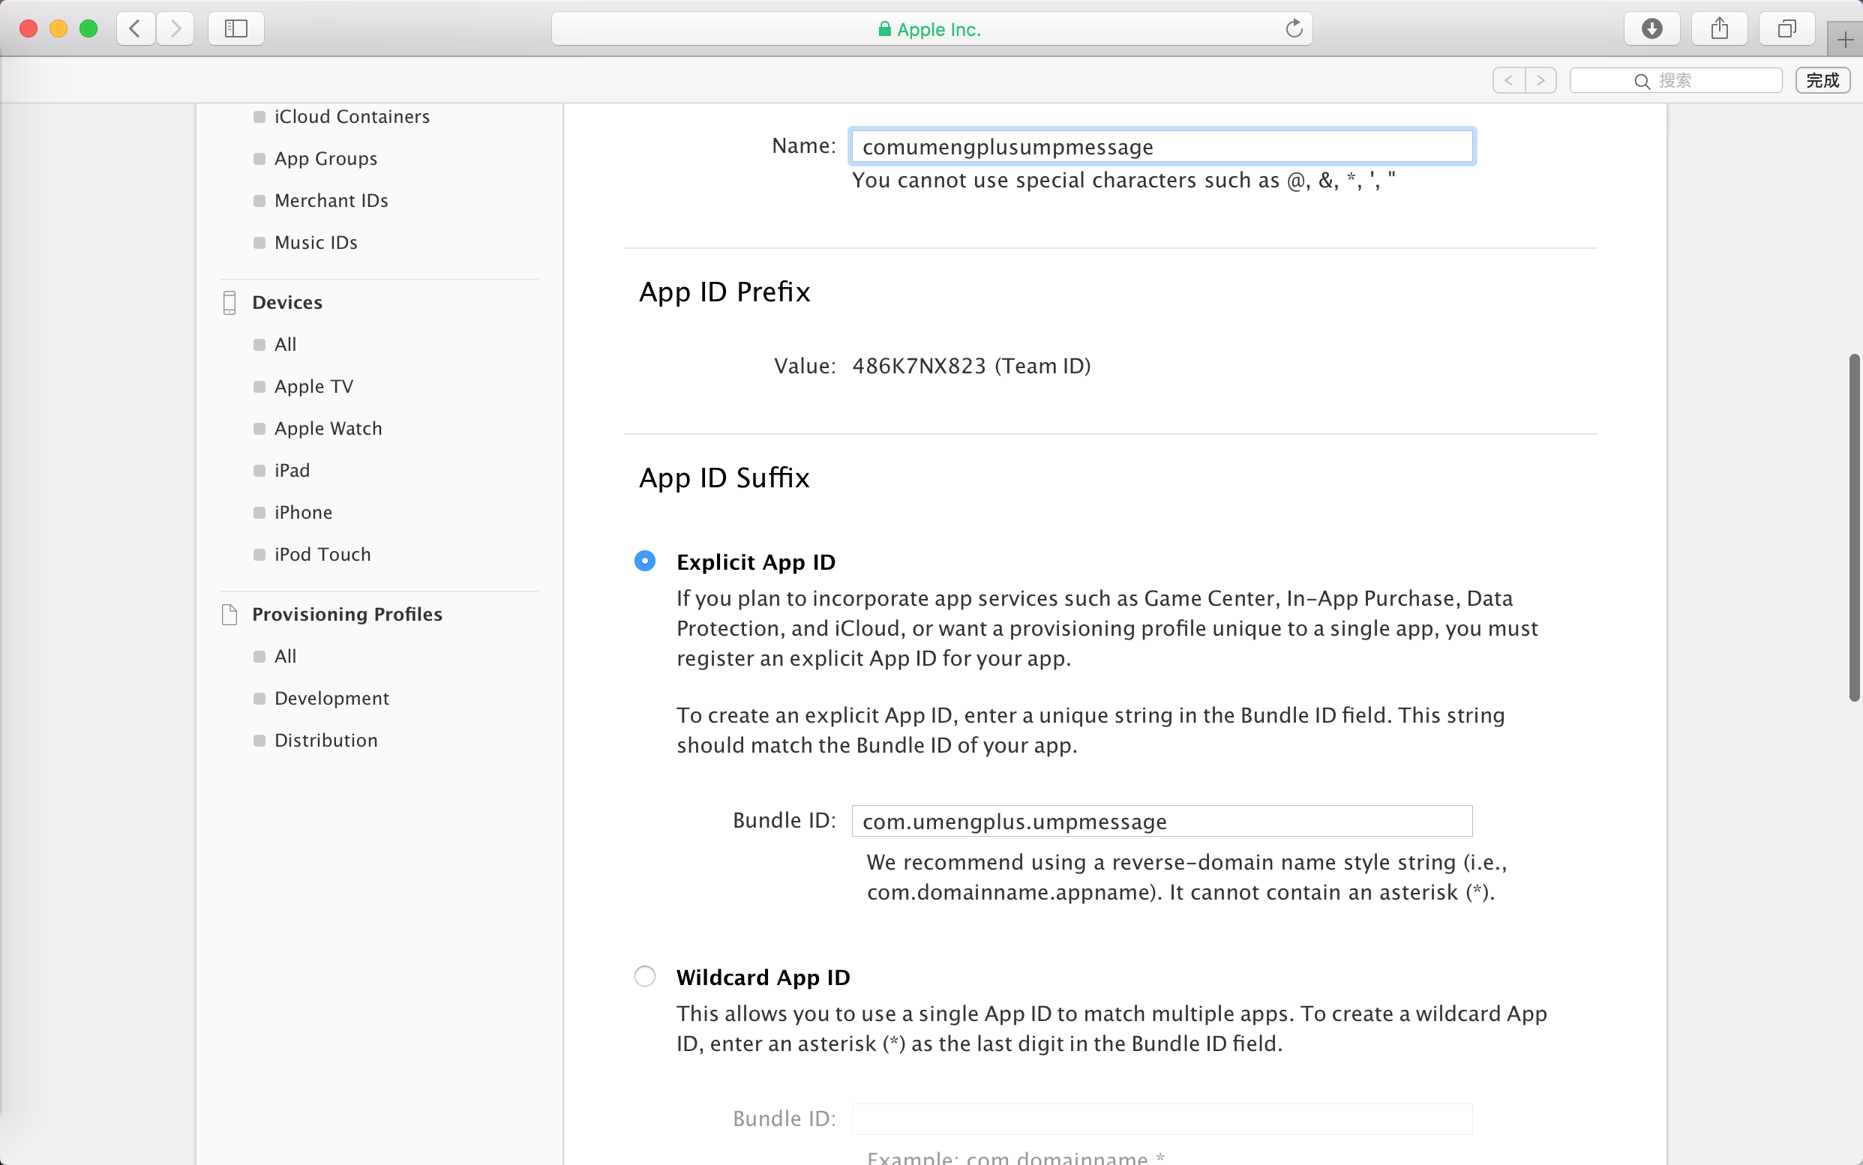
Task: Jump to next search match
Action: (x=1540, y=80)
